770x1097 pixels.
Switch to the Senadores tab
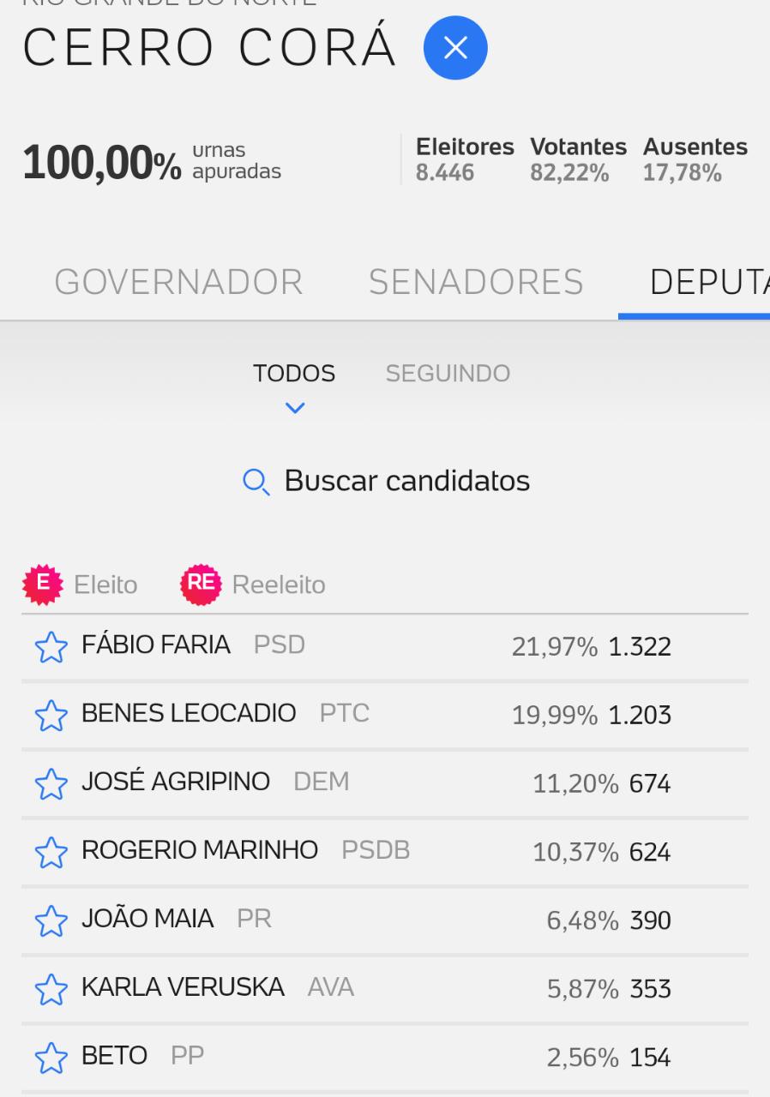click(476, 282)
